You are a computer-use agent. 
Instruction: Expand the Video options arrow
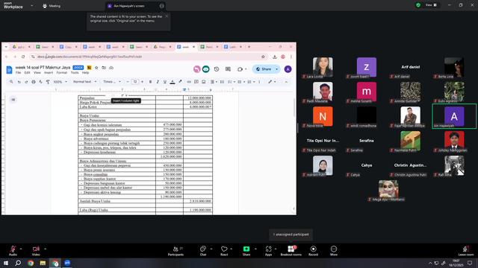(45, 249)
